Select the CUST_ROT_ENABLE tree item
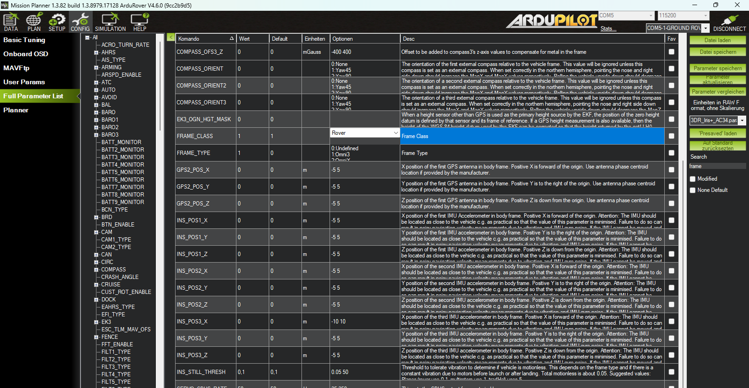The width and height of the screenshot is (749, 388). pyautogui.click(x=126, y=292)
